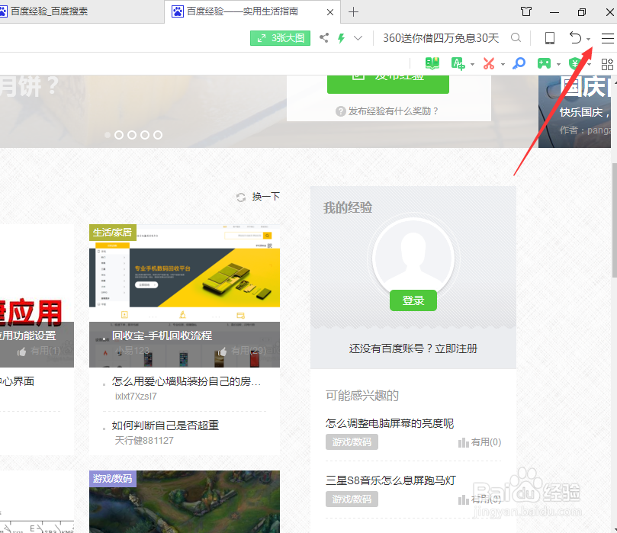Open the browser skin (shirt) icon
617x533 pixels.
tap(526, 11)
